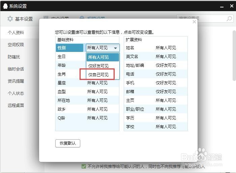The height and width of the screenshot is (173, 236).
Task: Open the 性别 visibility dropdown arrow
Action: coord(115,48)
